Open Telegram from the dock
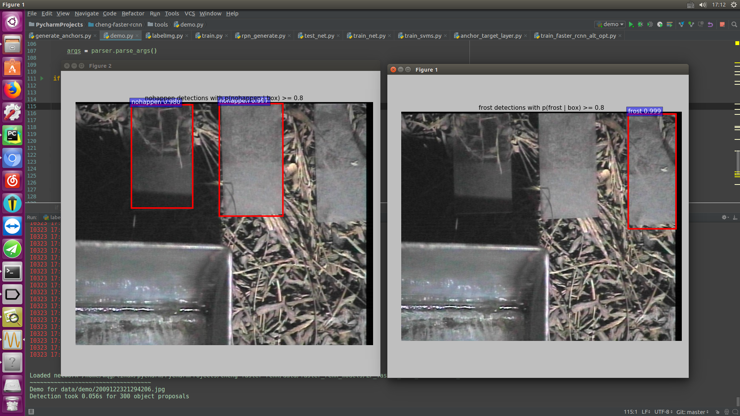The width and height of the screenshot is (740, 416). pyautogui.click(x=12, y=249)
